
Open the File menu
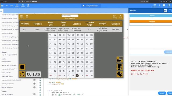[x=7, y=6]
